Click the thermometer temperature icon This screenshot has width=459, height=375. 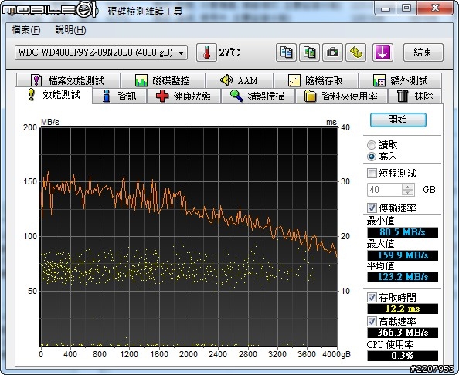[206, 52]
